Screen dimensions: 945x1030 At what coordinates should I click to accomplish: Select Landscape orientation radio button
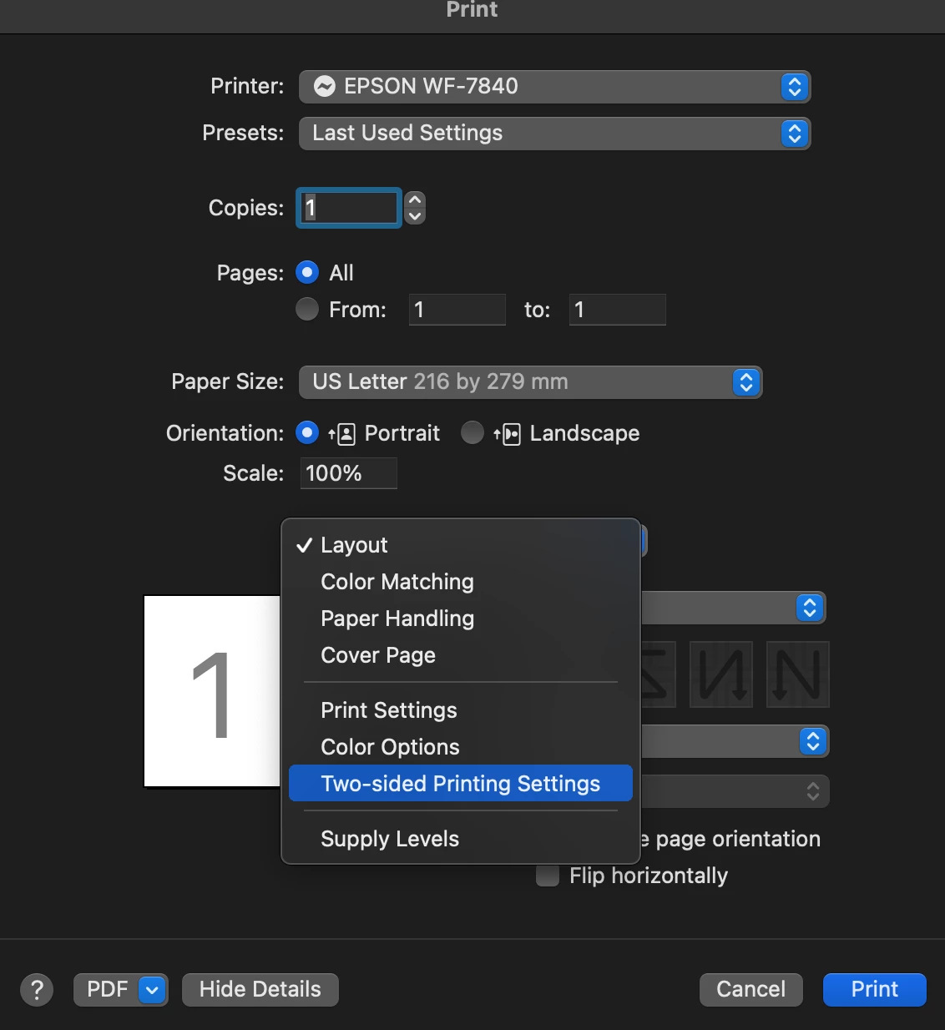(x=472, y=432)
